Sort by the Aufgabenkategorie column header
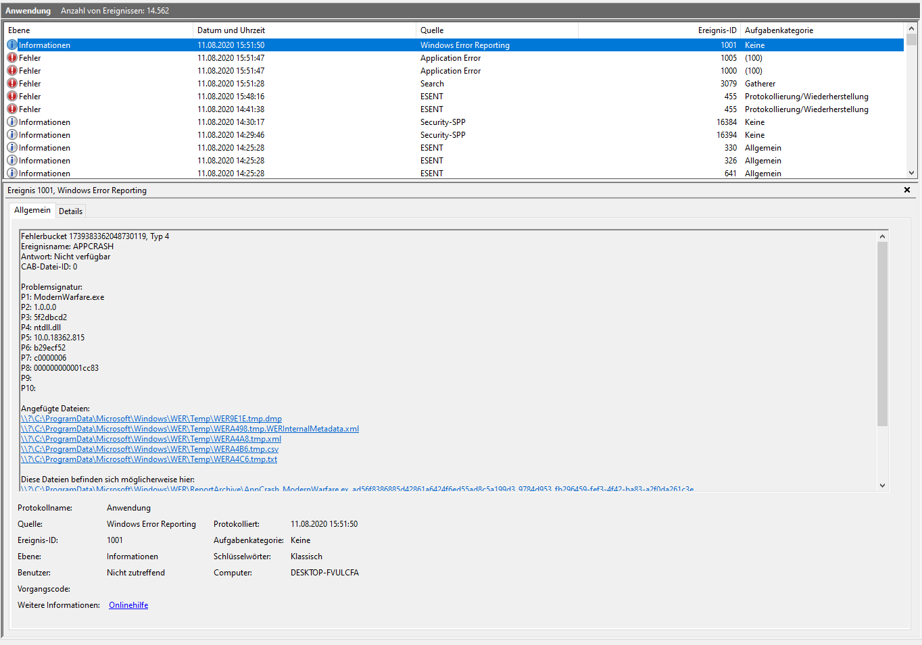 822,30
